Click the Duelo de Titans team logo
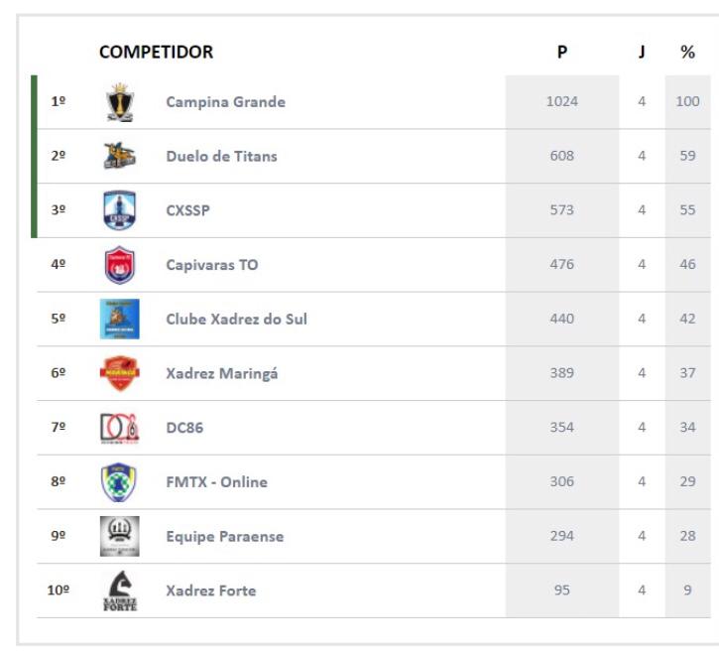The width and height of the screenshot is (719, 656). tap(120, 156)
